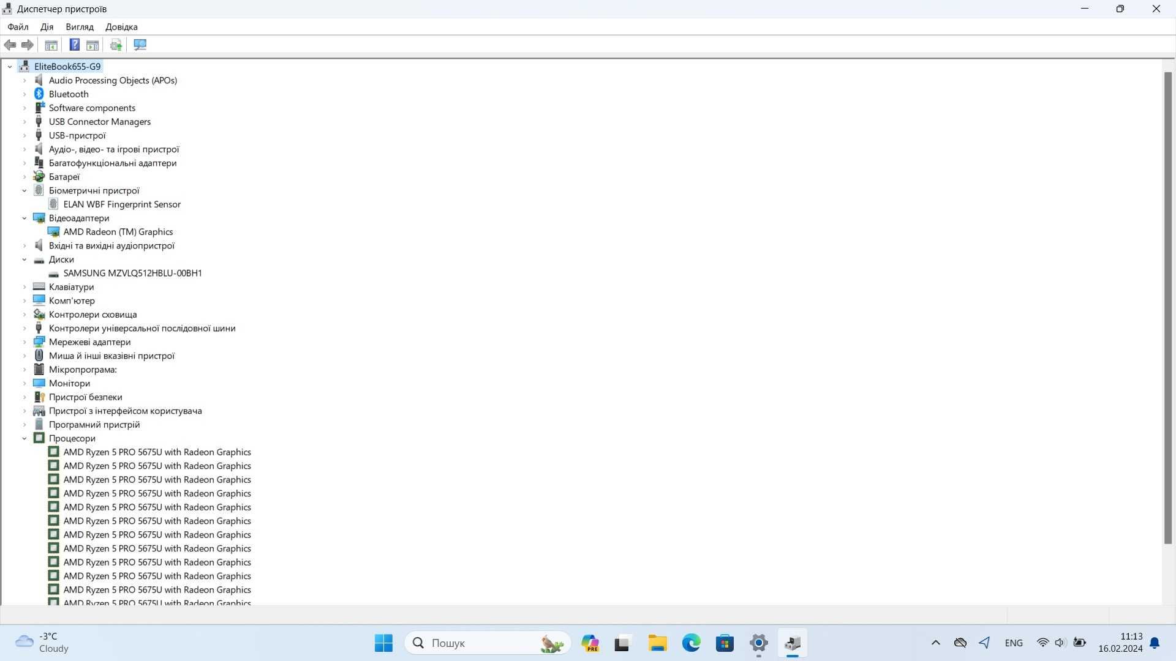Click the Пошук taskbar search box

point(488,643)
